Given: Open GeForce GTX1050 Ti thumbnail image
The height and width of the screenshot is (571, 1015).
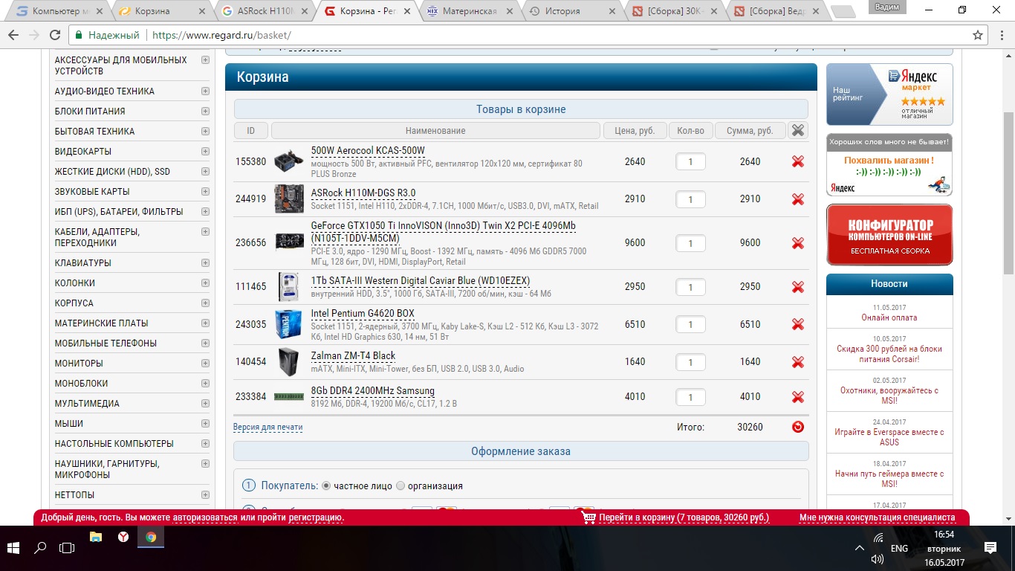Looking at the screenshot, I should 289,242.
